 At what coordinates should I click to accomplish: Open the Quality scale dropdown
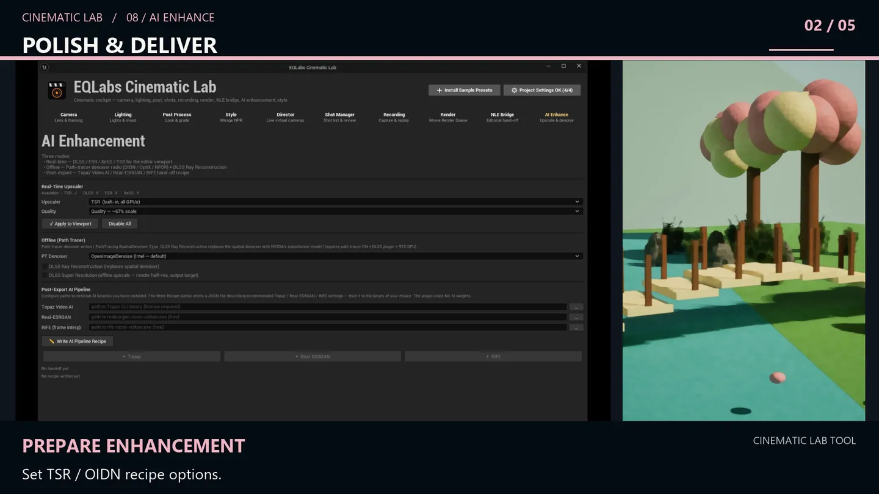336,212
